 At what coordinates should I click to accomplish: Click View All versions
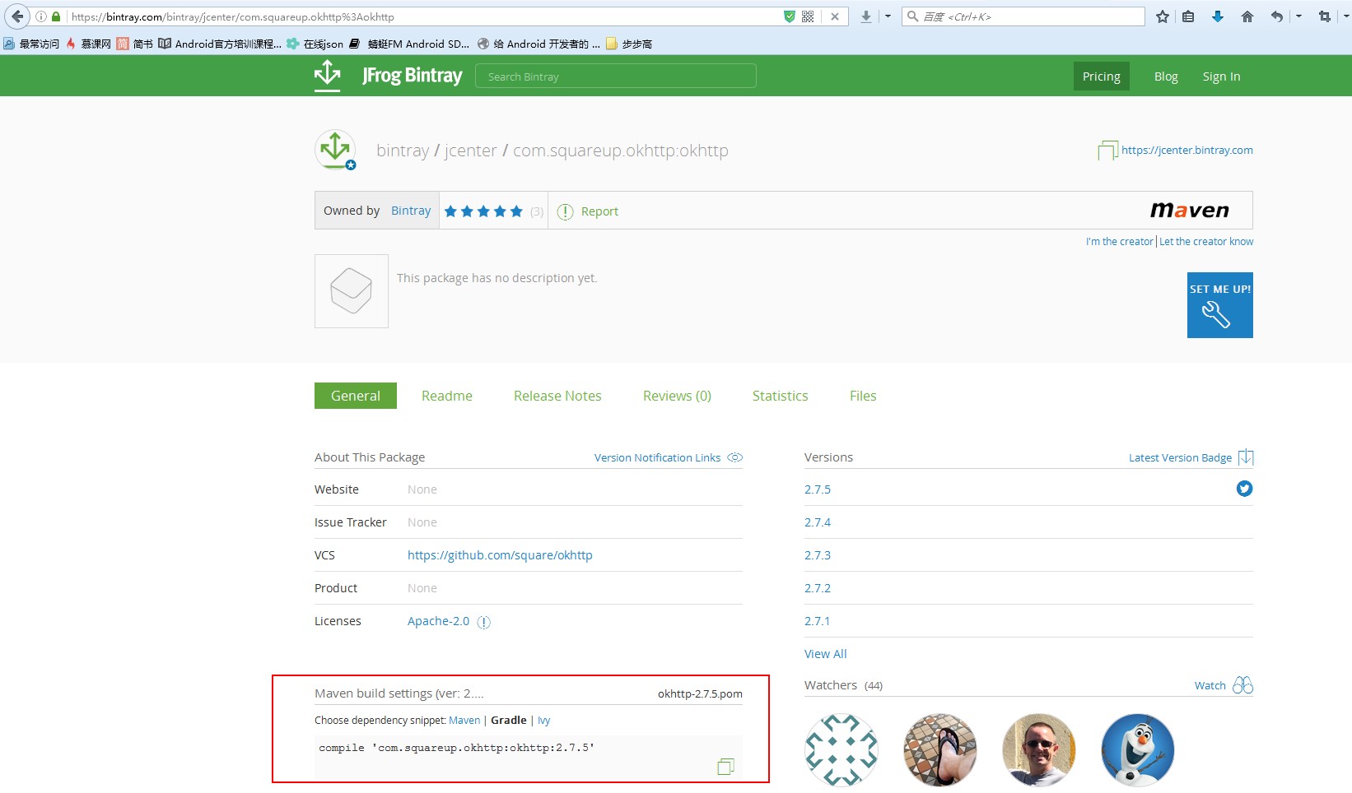(825, 654)
